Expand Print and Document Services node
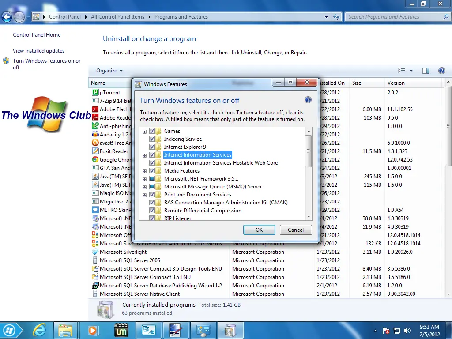452x339 pixels. point(144,195)
